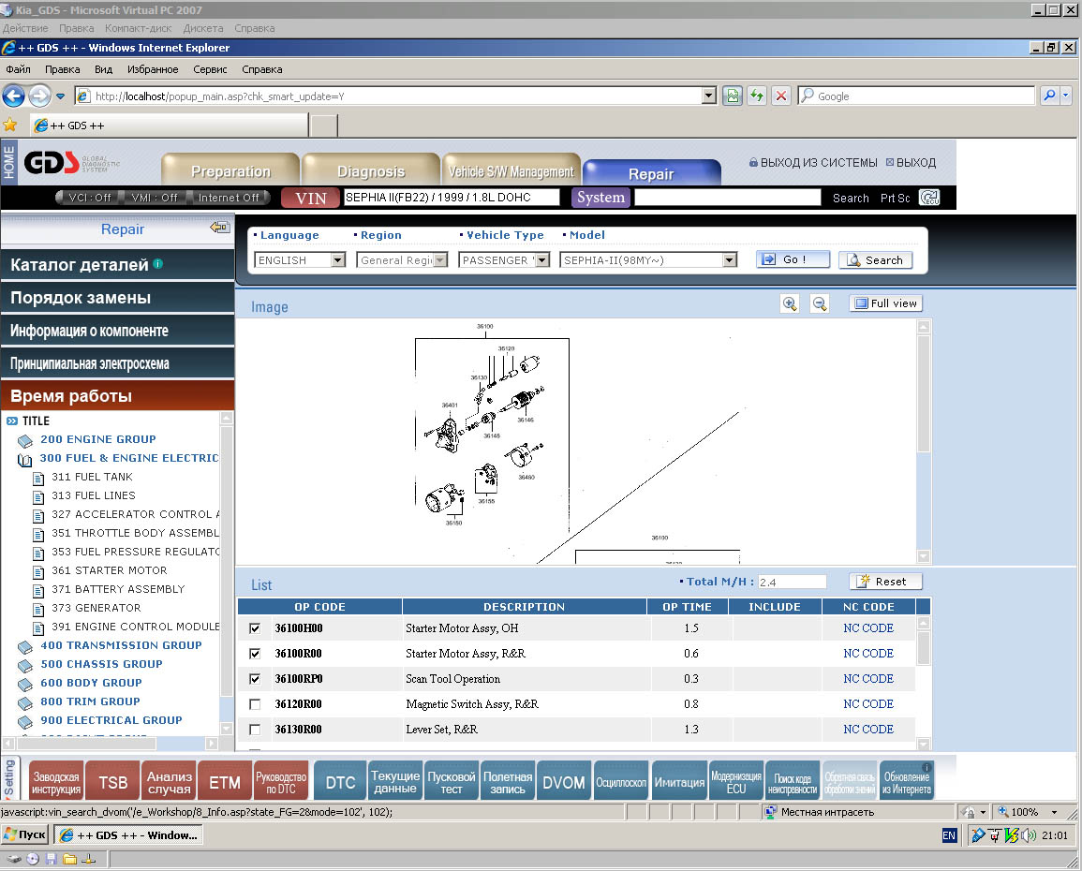Viewport: 1082px width, 871px height.
Task: Click the zoom in magnifier icon
Action: [790, 303]
